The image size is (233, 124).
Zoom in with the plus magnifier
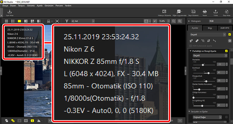coord(180,21)
